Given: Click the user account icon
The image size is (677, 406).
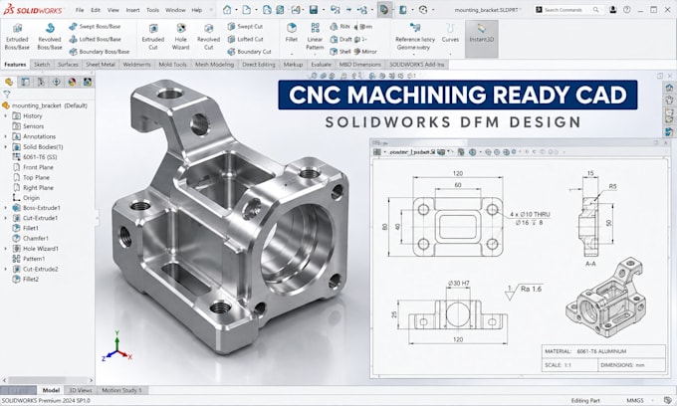Looking at the screenshot, I should (x=612, y=10).
